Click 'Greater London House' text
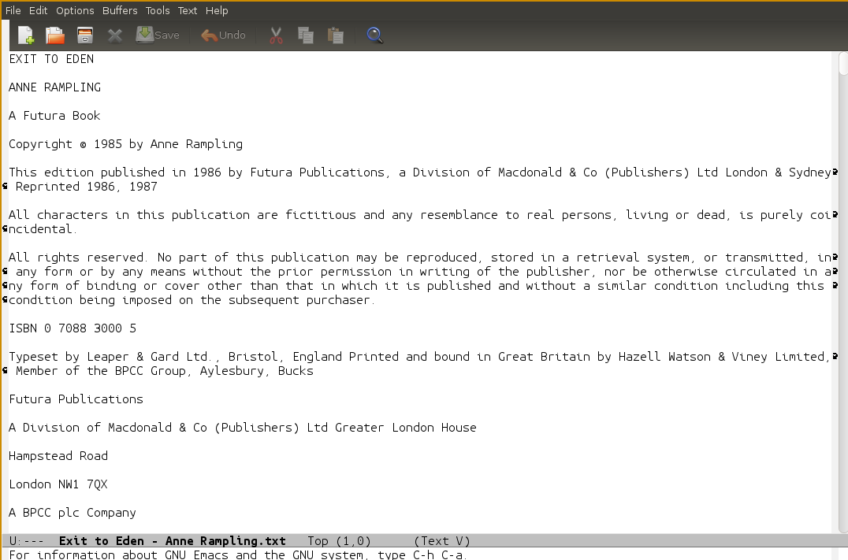The width and height of the screenshot is (848, 560). [x=406, y=427]
